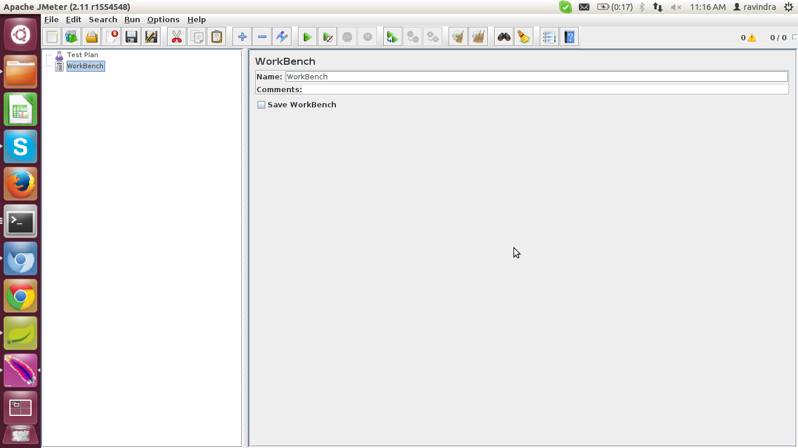Open the Workspace Switcher dock icon
Image resolution: width=798 pixels, height=448 pixels.
point(20,408)
